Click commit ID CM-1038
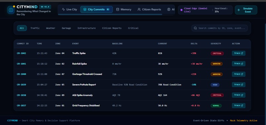Image resolution: width=266 pixels, height=125 pixels. [x=21, y=95]
